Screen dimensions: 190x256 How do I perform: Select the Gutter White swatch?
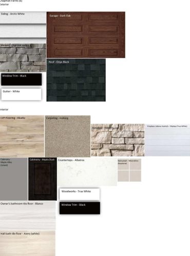click(x=22, y=94)
